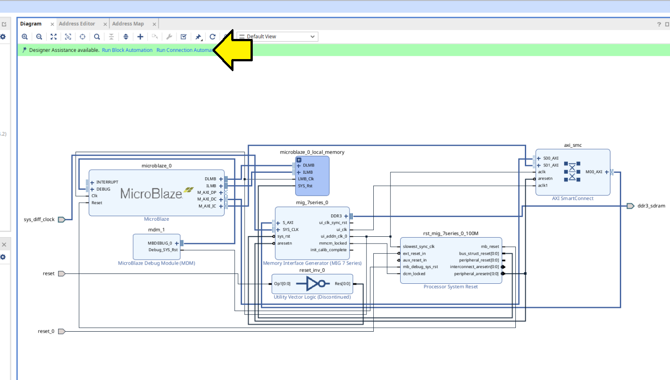Image resolution: width=670 pixels, height=380 pixels.
Task: Click the pin optimize routing icon
Action: [x=198, y=37]
